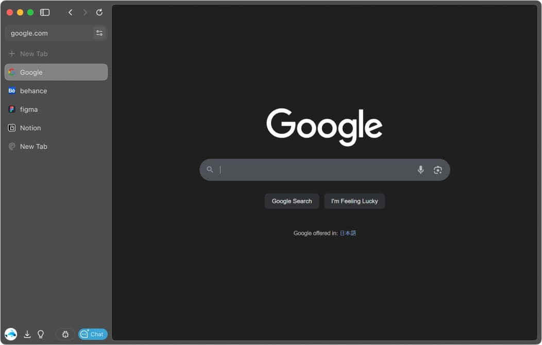Click the I'm Feeling Lucky button
The width and height of the screenshot is (542, 345).
click(x=354, y=201)
